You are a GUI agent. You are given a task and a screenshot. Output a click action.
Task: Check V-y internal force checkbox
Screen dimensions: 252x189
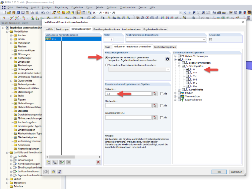[x=187, y=73]
